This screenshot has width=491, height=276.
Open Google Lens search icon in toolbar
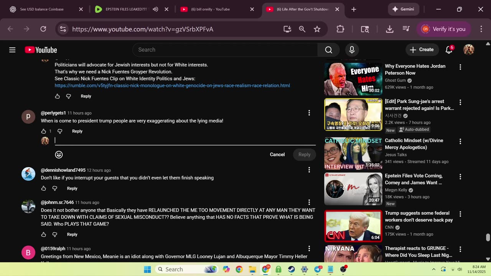pos(365,29)
